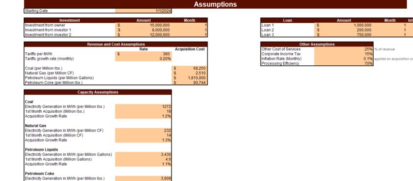This screenshot has width=413, height=181.
Task: Click the Investment table 'Month' header
Action: click(189, 20)
